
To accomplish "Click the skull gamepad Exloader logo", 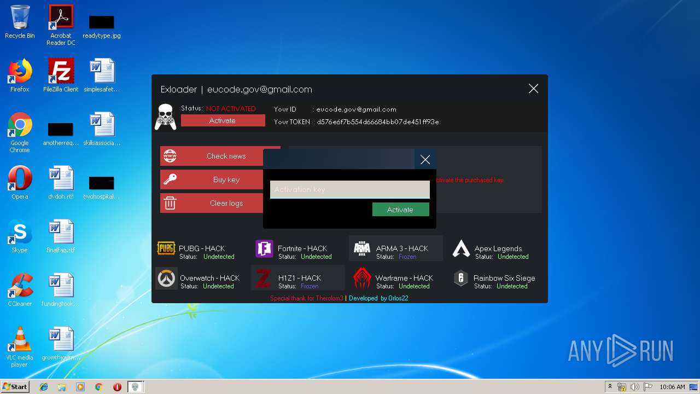I will [x=165, y=117].
